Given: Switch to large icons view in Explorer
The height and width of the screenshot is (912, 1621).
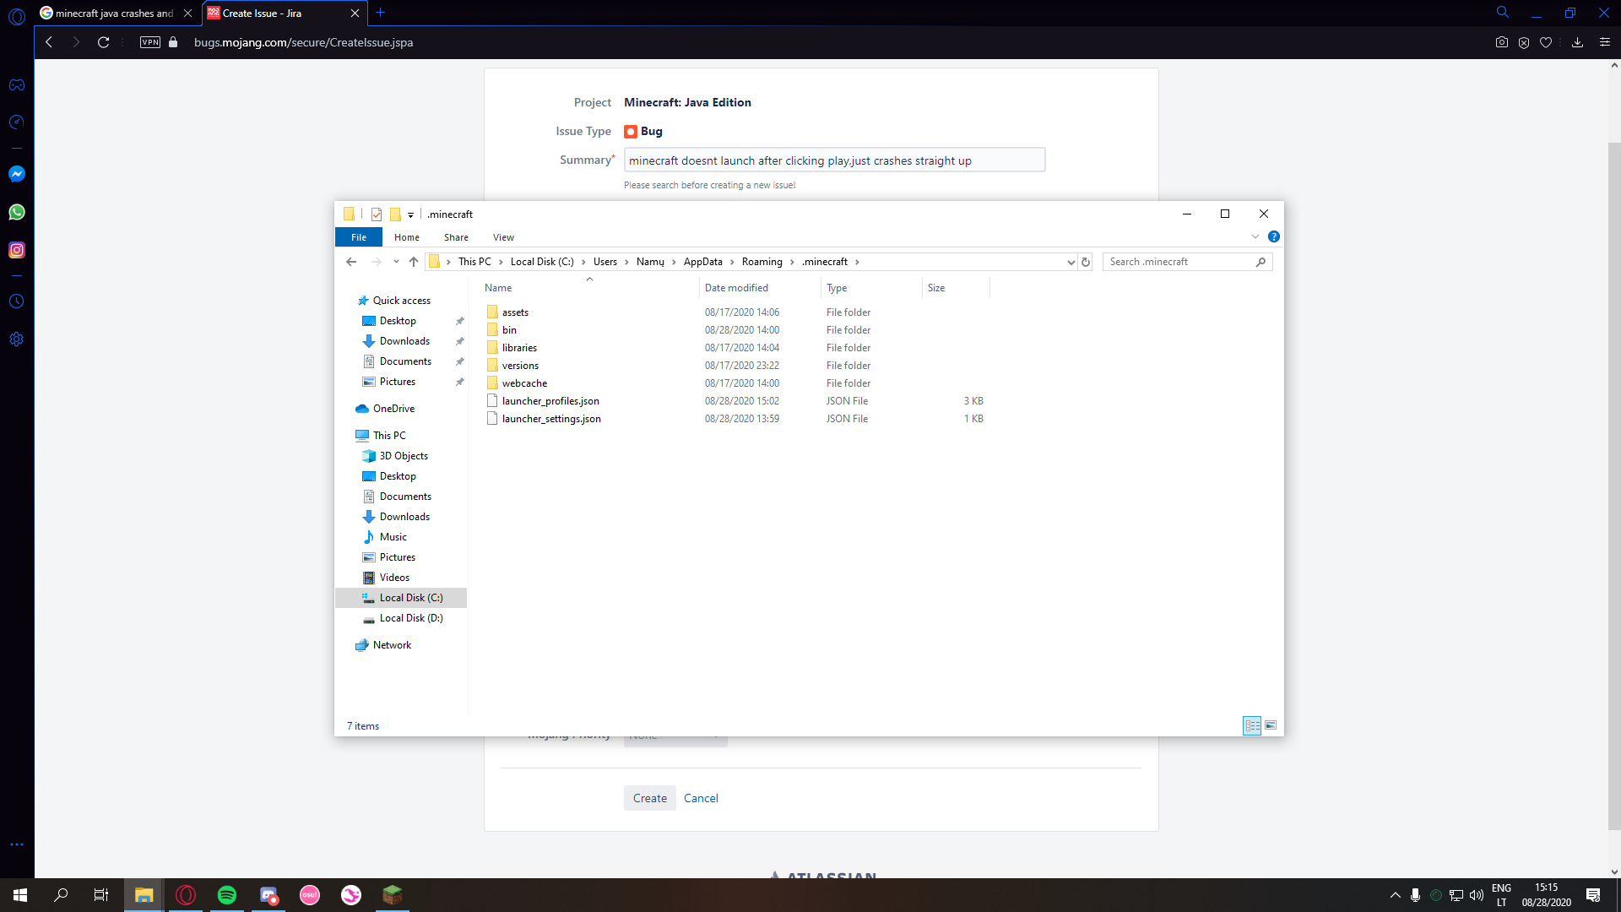Looking at the screenshot, I should tap(1271, 725).
